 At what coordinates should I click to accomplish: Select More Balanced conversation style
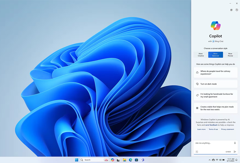point(216,55)
